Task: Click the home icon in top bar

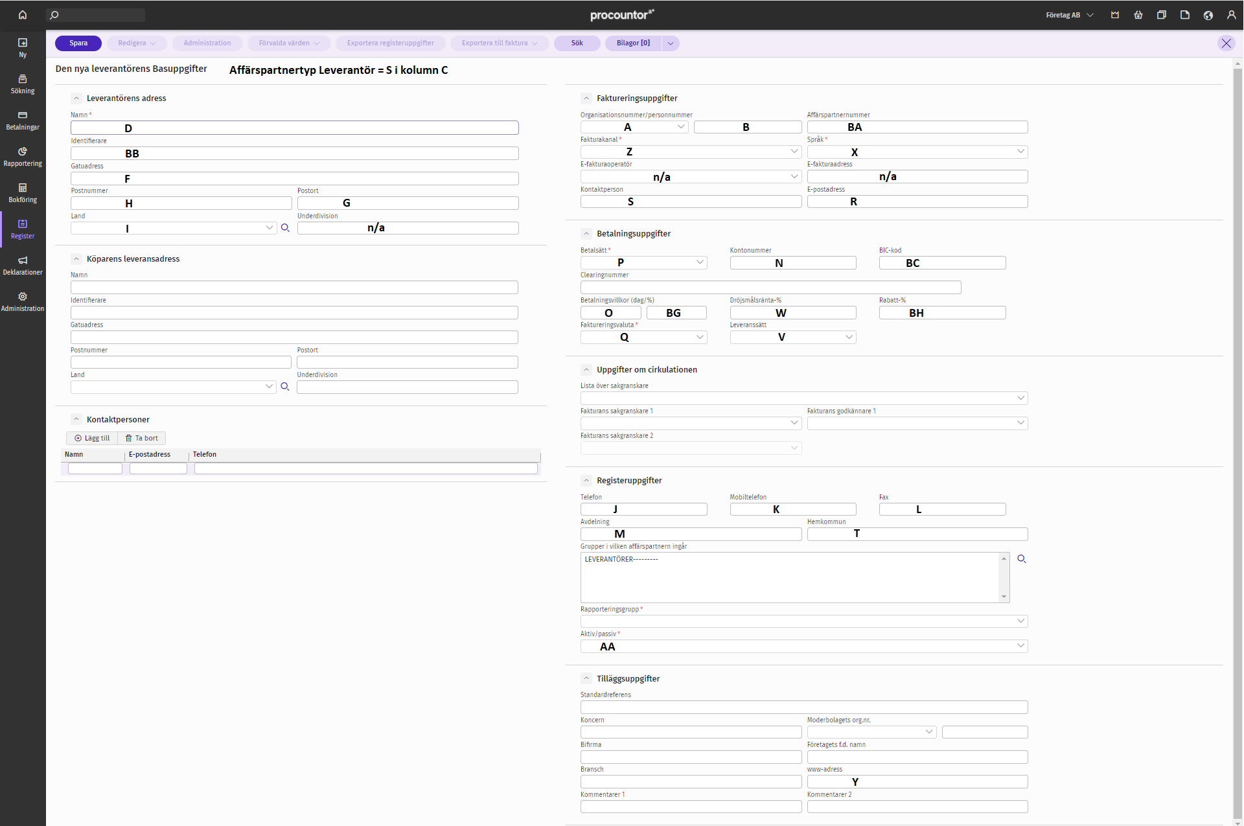Action: [x=23, y=15]
